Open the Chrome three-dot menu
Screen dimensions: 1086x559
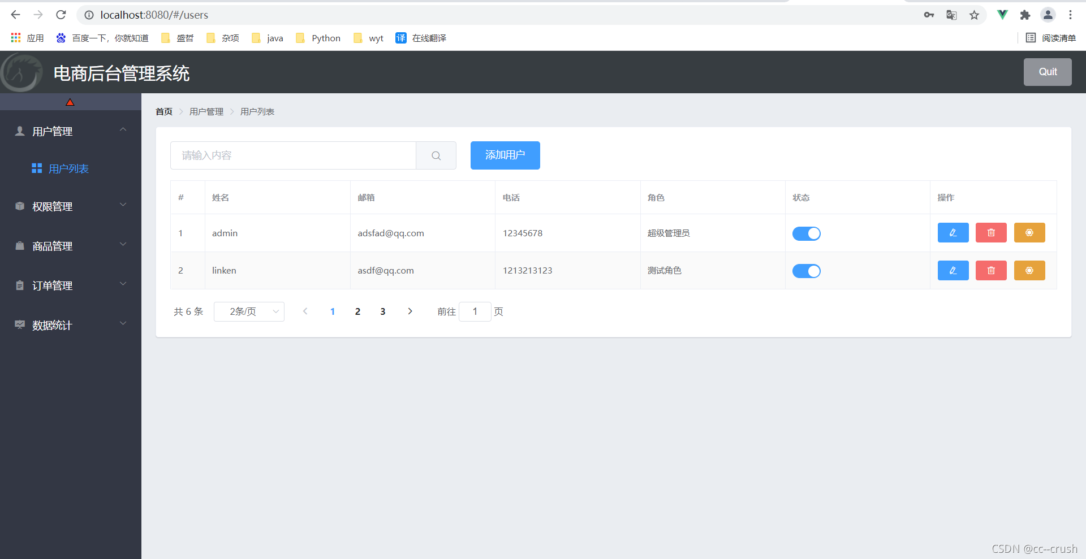(1070, 15)
